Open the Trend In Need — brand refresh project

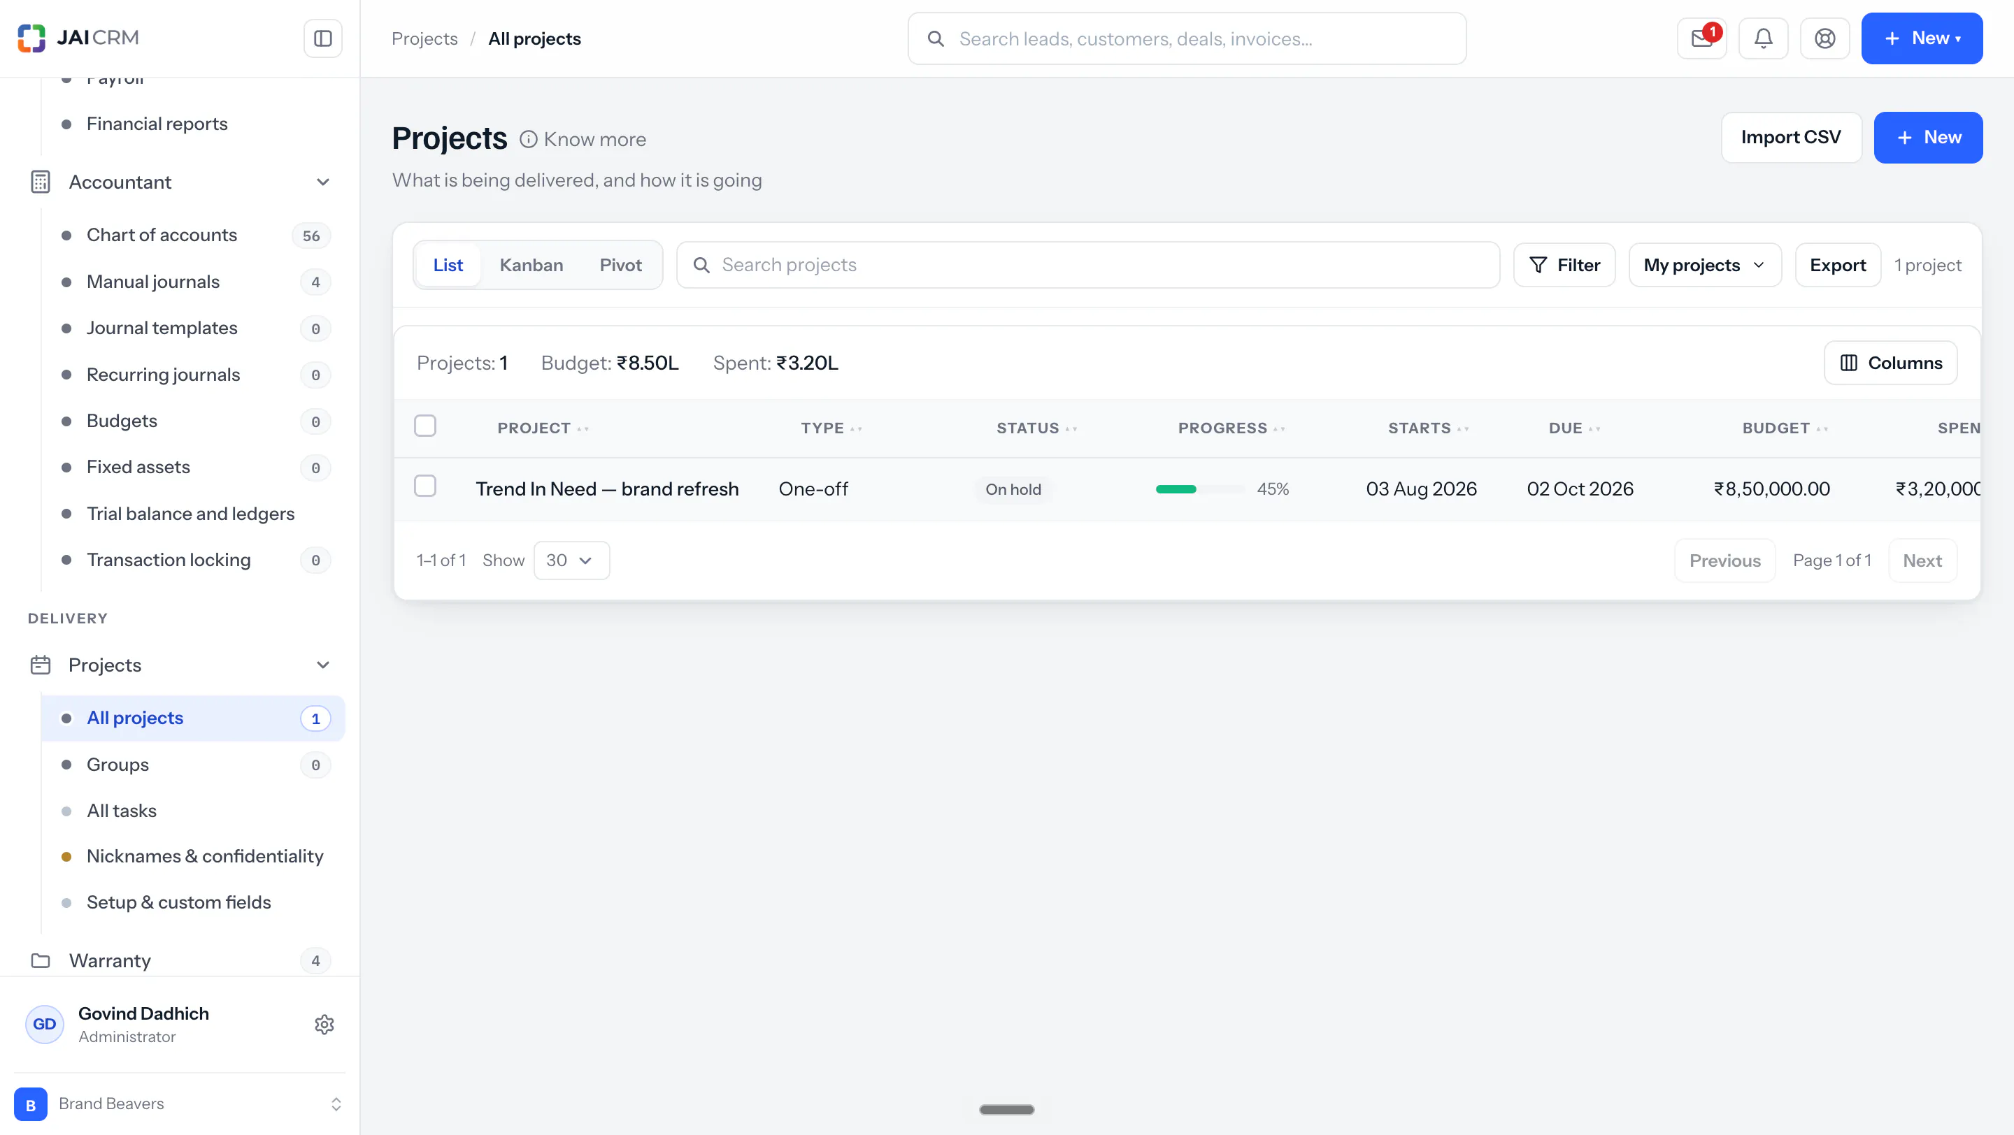608,489
